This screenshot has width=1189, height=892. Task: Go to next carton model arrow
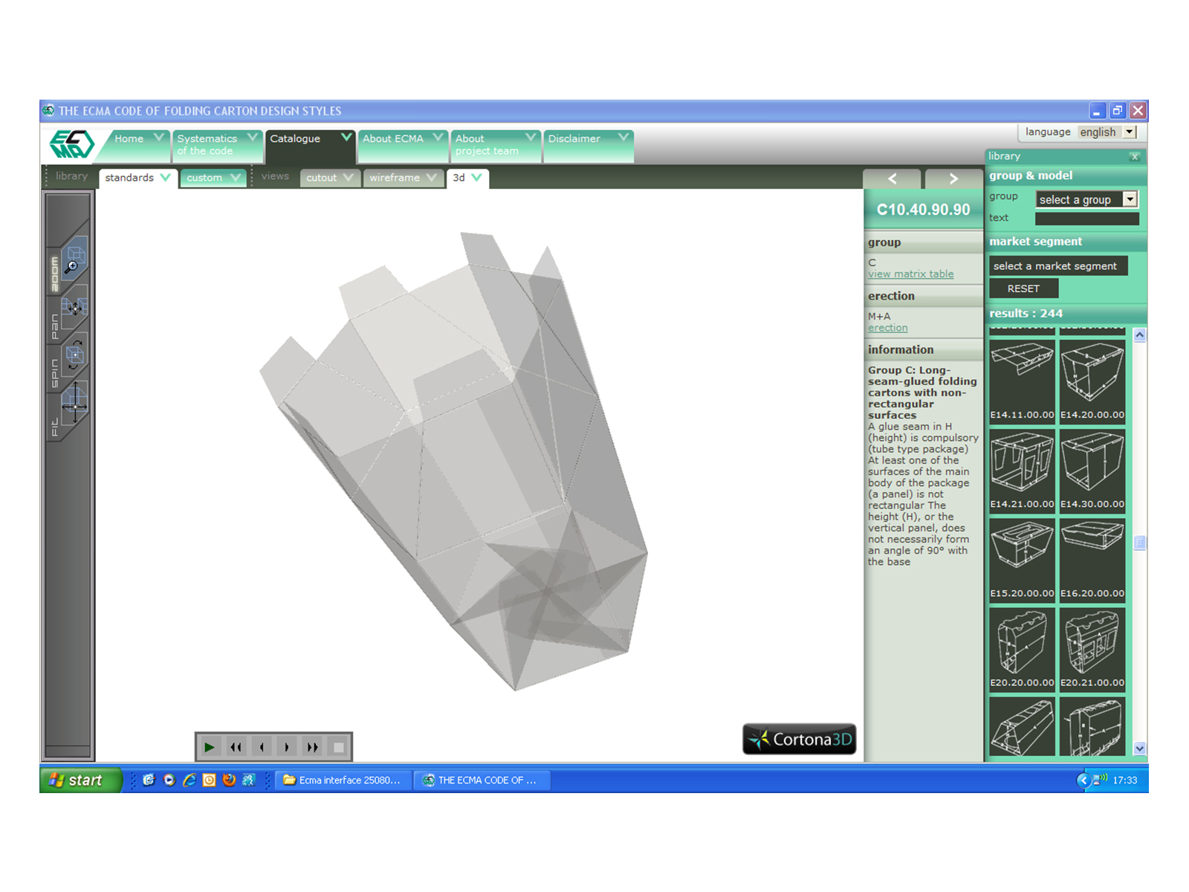tap(953, 179)
